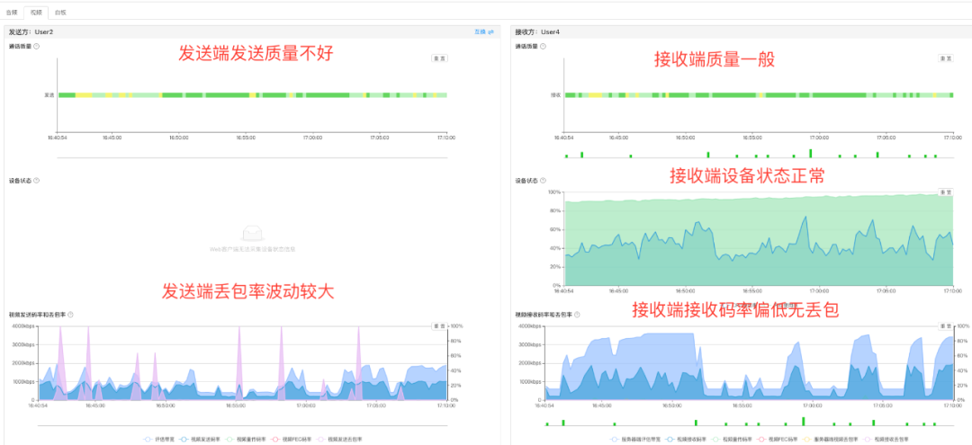Click help icon beside 视频接收码率和丢包率 title
The height and width of the screenshot is (445, 972).
click(x=577, y=315)
